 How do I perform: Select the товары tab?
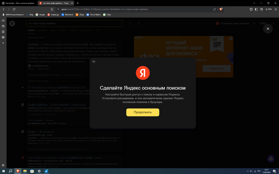(73, 30)
